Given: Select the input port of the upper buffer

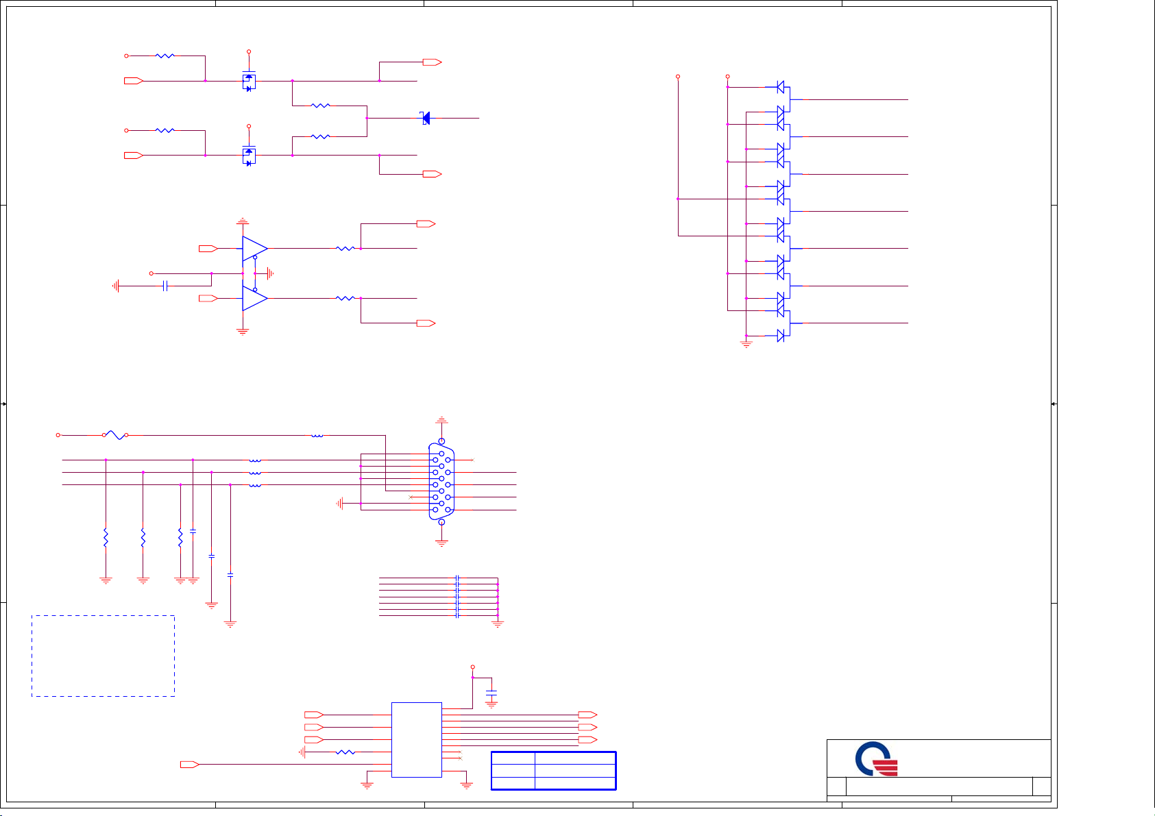Looking at the screenshot, I should click(208, 248).
